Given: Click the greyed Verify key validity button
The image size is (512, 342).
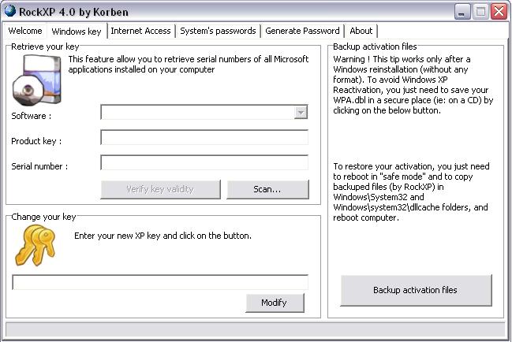Looking at the screenshot, I should (x=160, y=189).
